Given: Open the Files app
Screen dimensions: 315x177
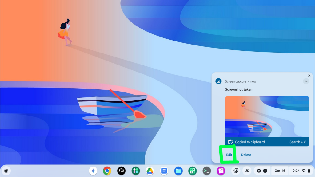Looking at the screenshot, I should pyautogui.click(x=178, y=171).
